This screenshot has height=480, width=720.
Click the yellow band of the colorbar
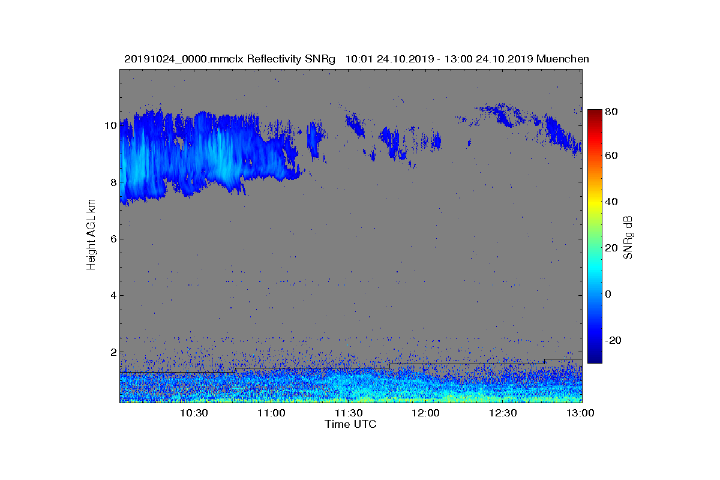(x=595, y=203)
